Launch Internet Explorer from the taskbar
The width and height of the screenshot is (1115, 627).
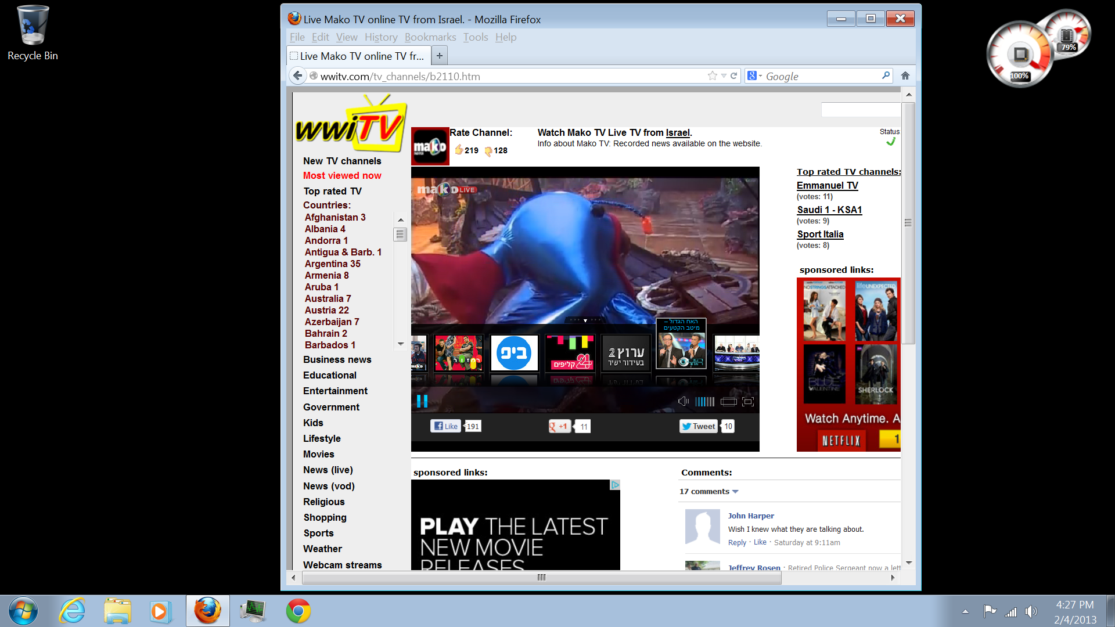click(72, 611)
